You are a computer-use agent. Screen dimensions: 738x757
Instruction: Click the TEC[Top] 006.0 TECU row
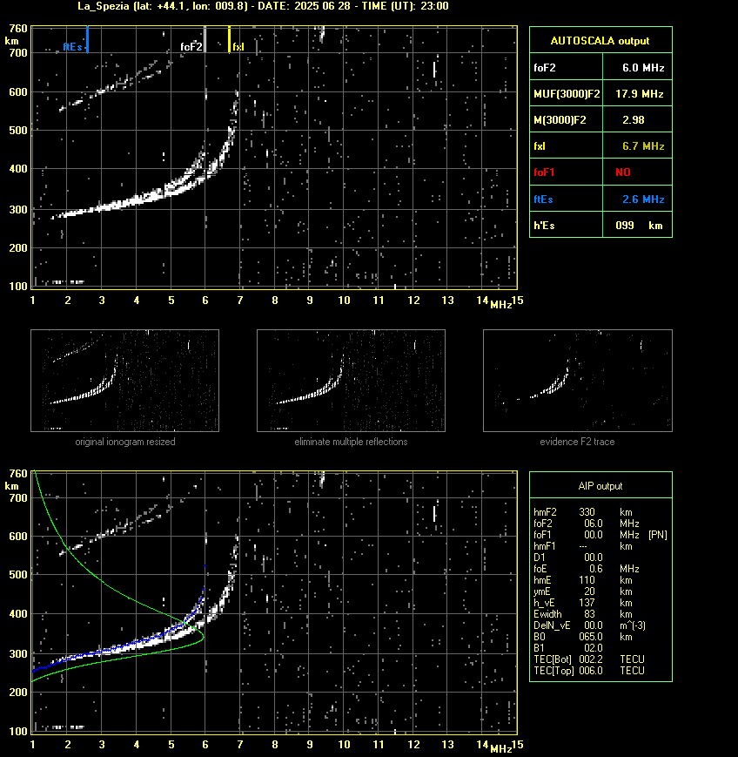tap(589, 671)
